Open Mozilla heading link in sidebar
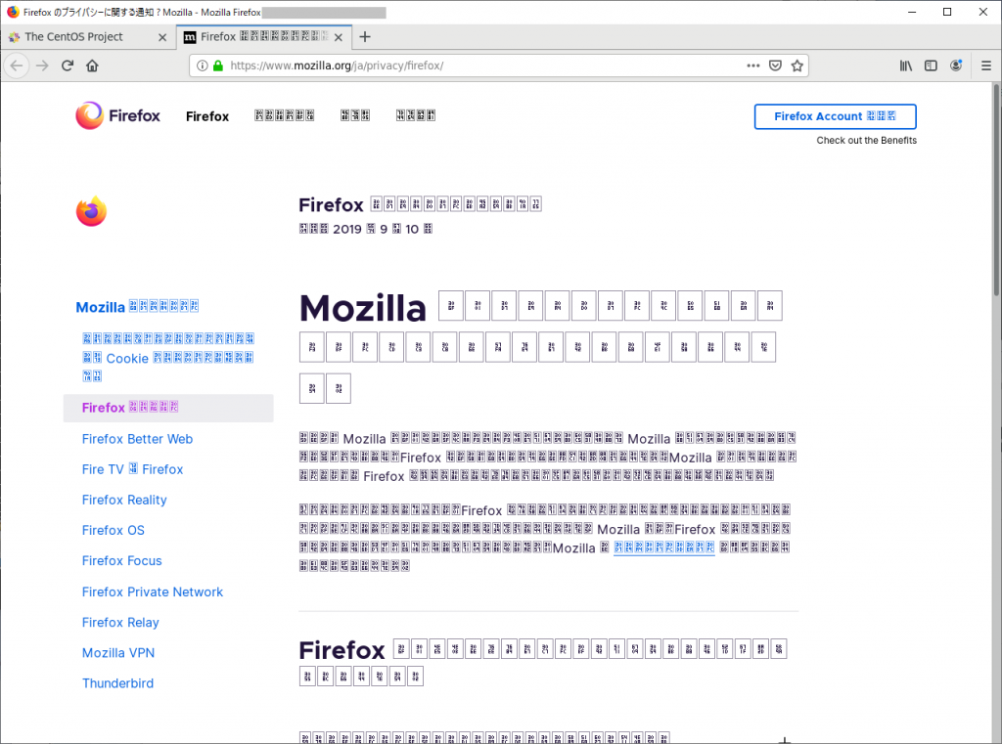The height and width of the screenshot is (744, 1002). point(137,307)
